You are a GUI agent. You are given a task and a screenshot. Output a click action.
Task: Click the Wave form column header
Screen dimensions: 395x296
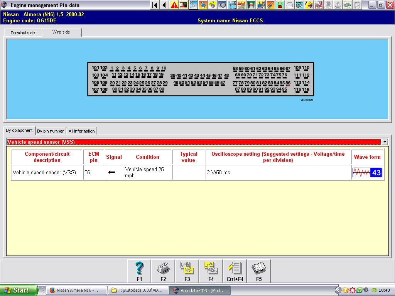point(367,157)
